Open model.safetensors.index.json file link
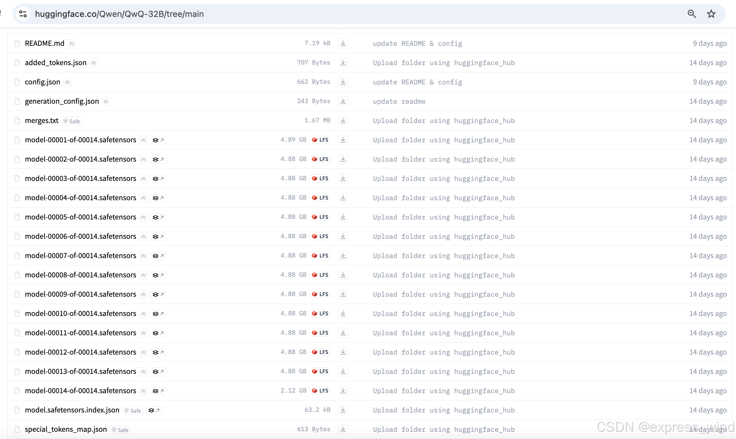The width and height of the screenshot is (736, 439). pyautogui.click(x=72, y=410)
